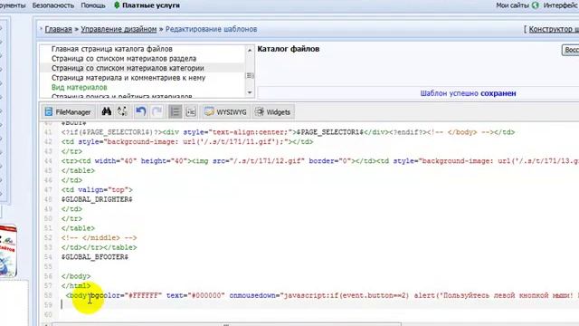Switch to WYSIWYG editor mode
Viewport: 579px width, 326px height.
(x=225, y=111)
